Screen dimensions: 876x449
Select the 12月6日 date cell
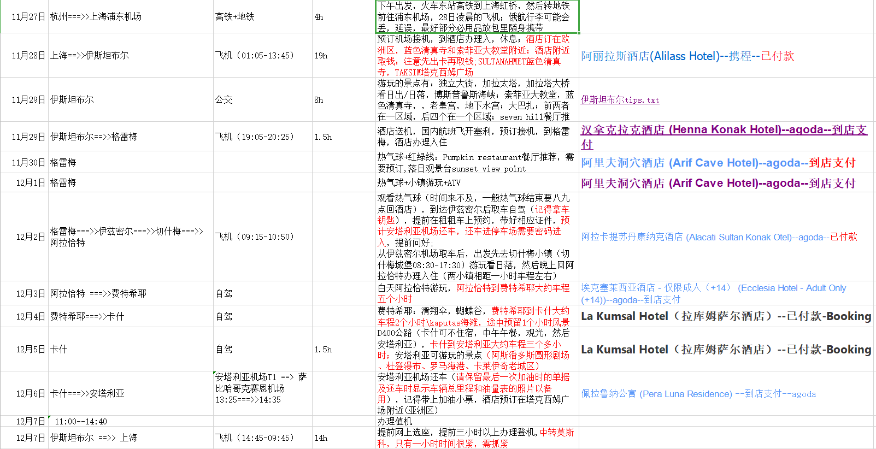point(25,394)
